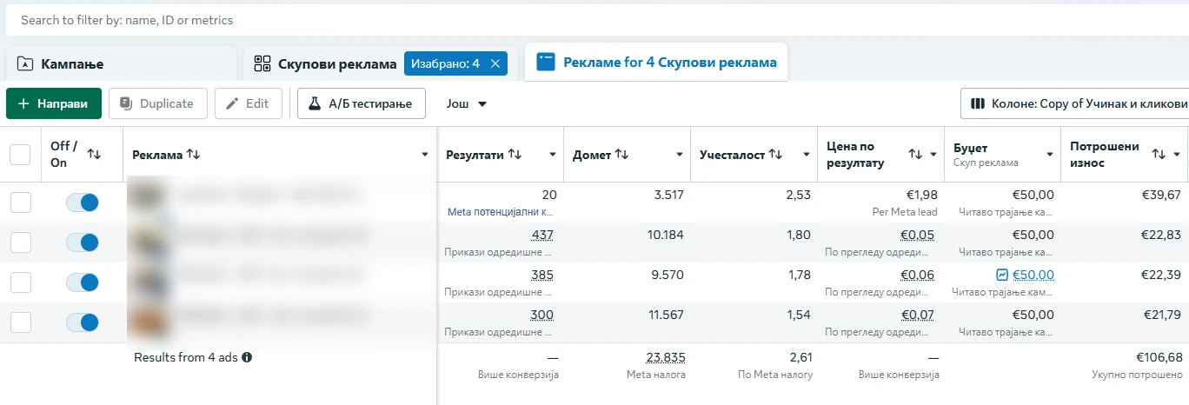Image resolution: width=1189 pixels, height=405 pixels.
Task: Toggle off the ad with 437 results
Action: 83,242
